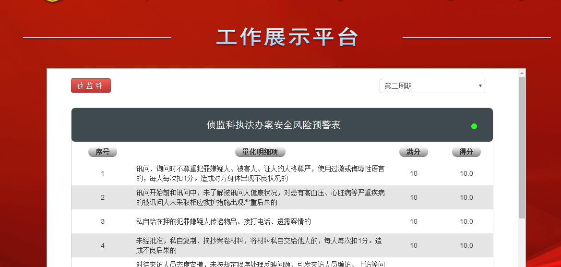
Task: Click the 得分 column header
Action: 466,152
